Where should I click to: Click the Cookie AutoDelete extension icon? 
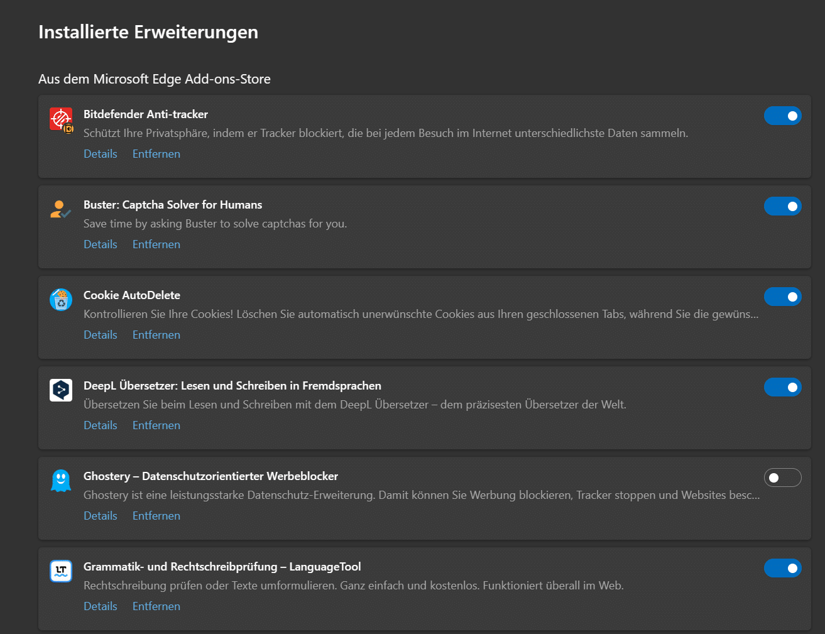pos(61,300)
